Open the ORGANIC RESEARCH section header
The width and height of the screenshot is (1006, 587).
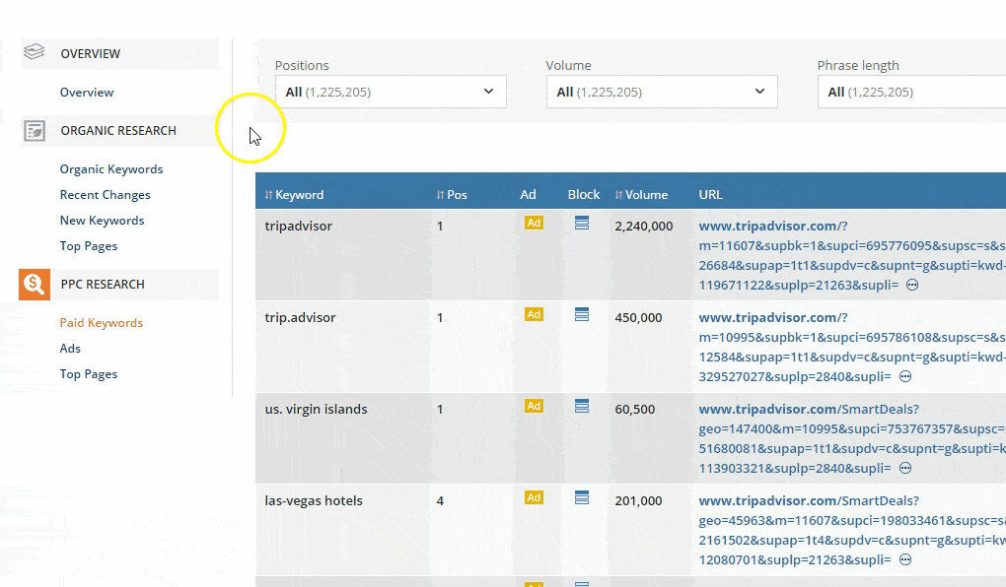120,131
